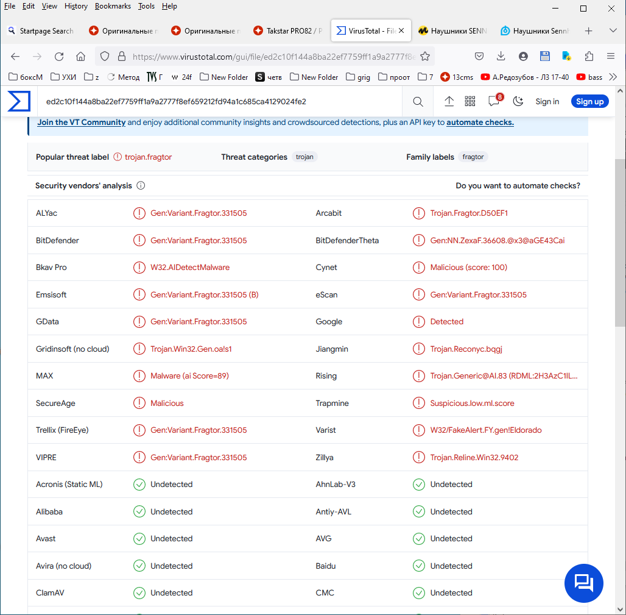
Task: Switch to the Takstar PRO82 tab
Action: tap(289, 30)
